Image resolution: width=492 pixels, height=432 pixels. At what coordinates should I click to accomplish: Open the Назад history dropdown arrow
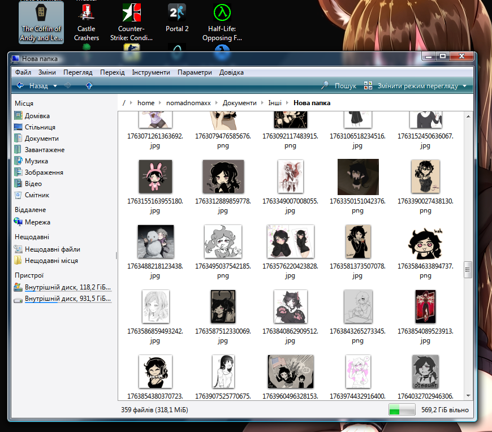point(55,86)
